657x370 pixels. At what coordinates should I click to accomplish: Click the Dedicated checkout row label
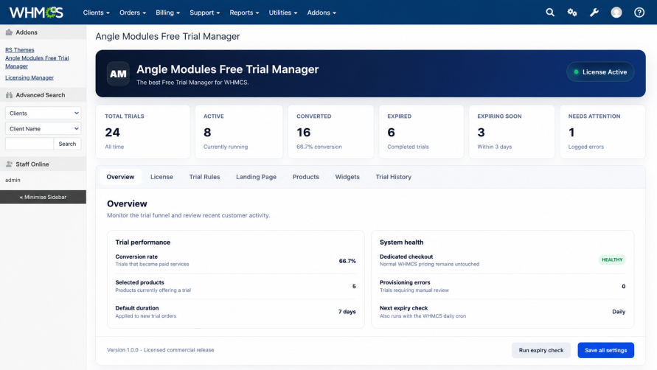click(406, 256)
